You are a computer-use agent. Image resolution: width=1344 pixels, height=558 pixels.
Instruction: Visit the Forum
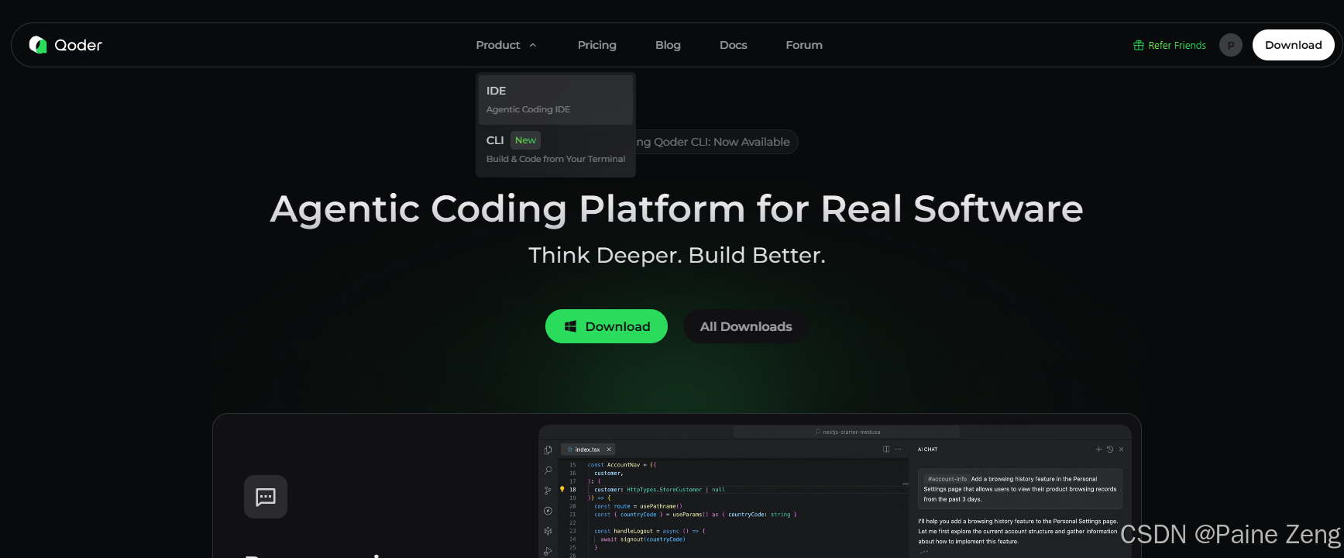pos(804,45)
